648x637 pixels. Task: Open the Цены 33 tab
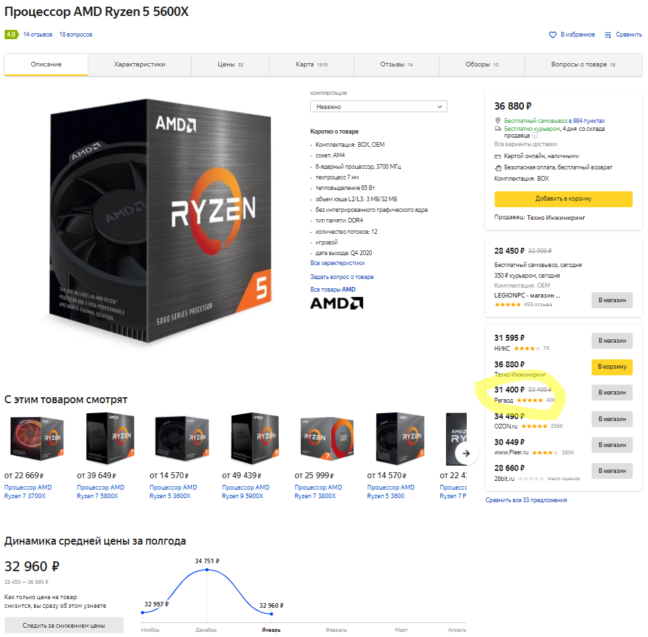pyautogui.click(x=230, y=64)
